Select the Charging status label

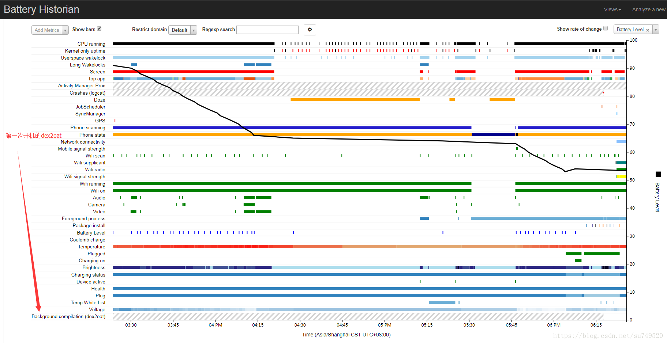[88, 275]
